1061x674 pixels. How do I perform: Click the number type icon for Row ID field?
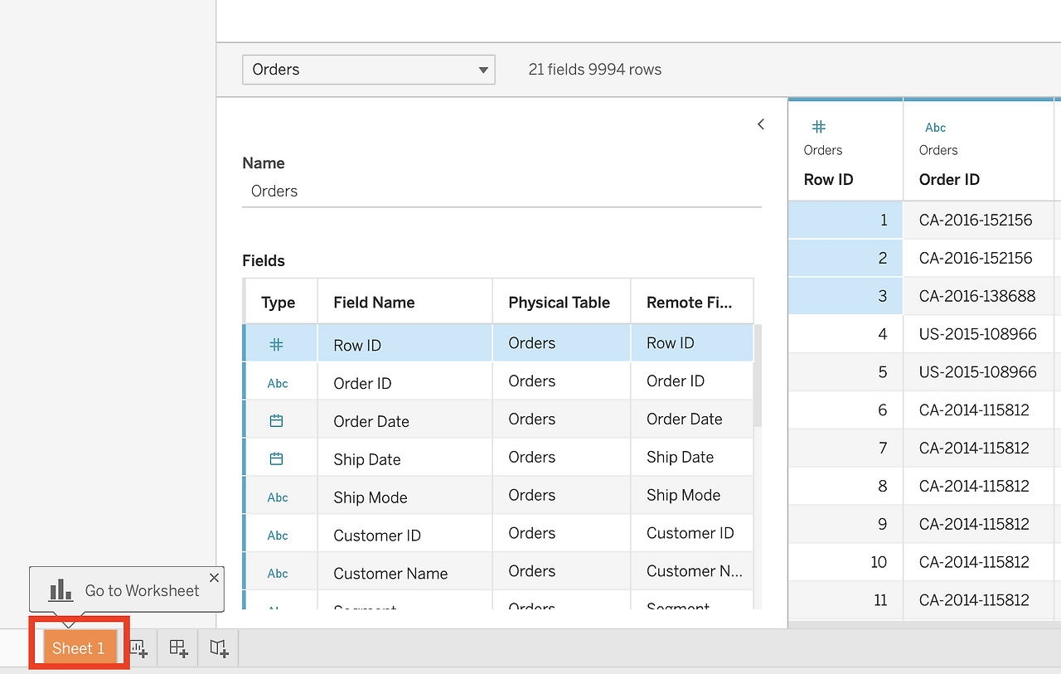click(277, 345)
